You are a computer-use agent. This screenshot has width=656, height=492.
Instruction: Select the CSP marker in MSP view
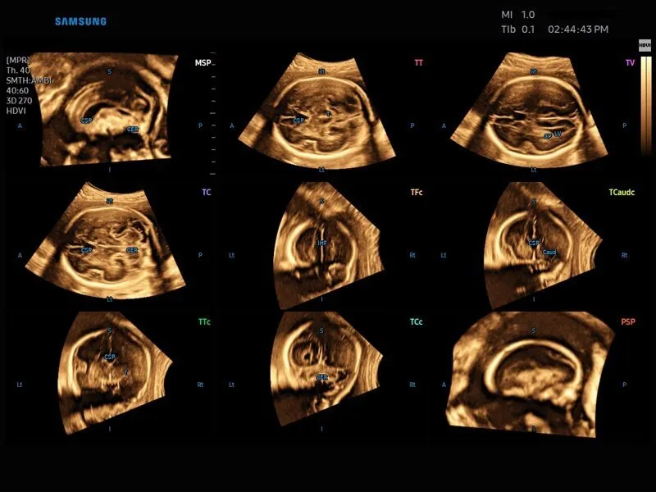(86, 121)
